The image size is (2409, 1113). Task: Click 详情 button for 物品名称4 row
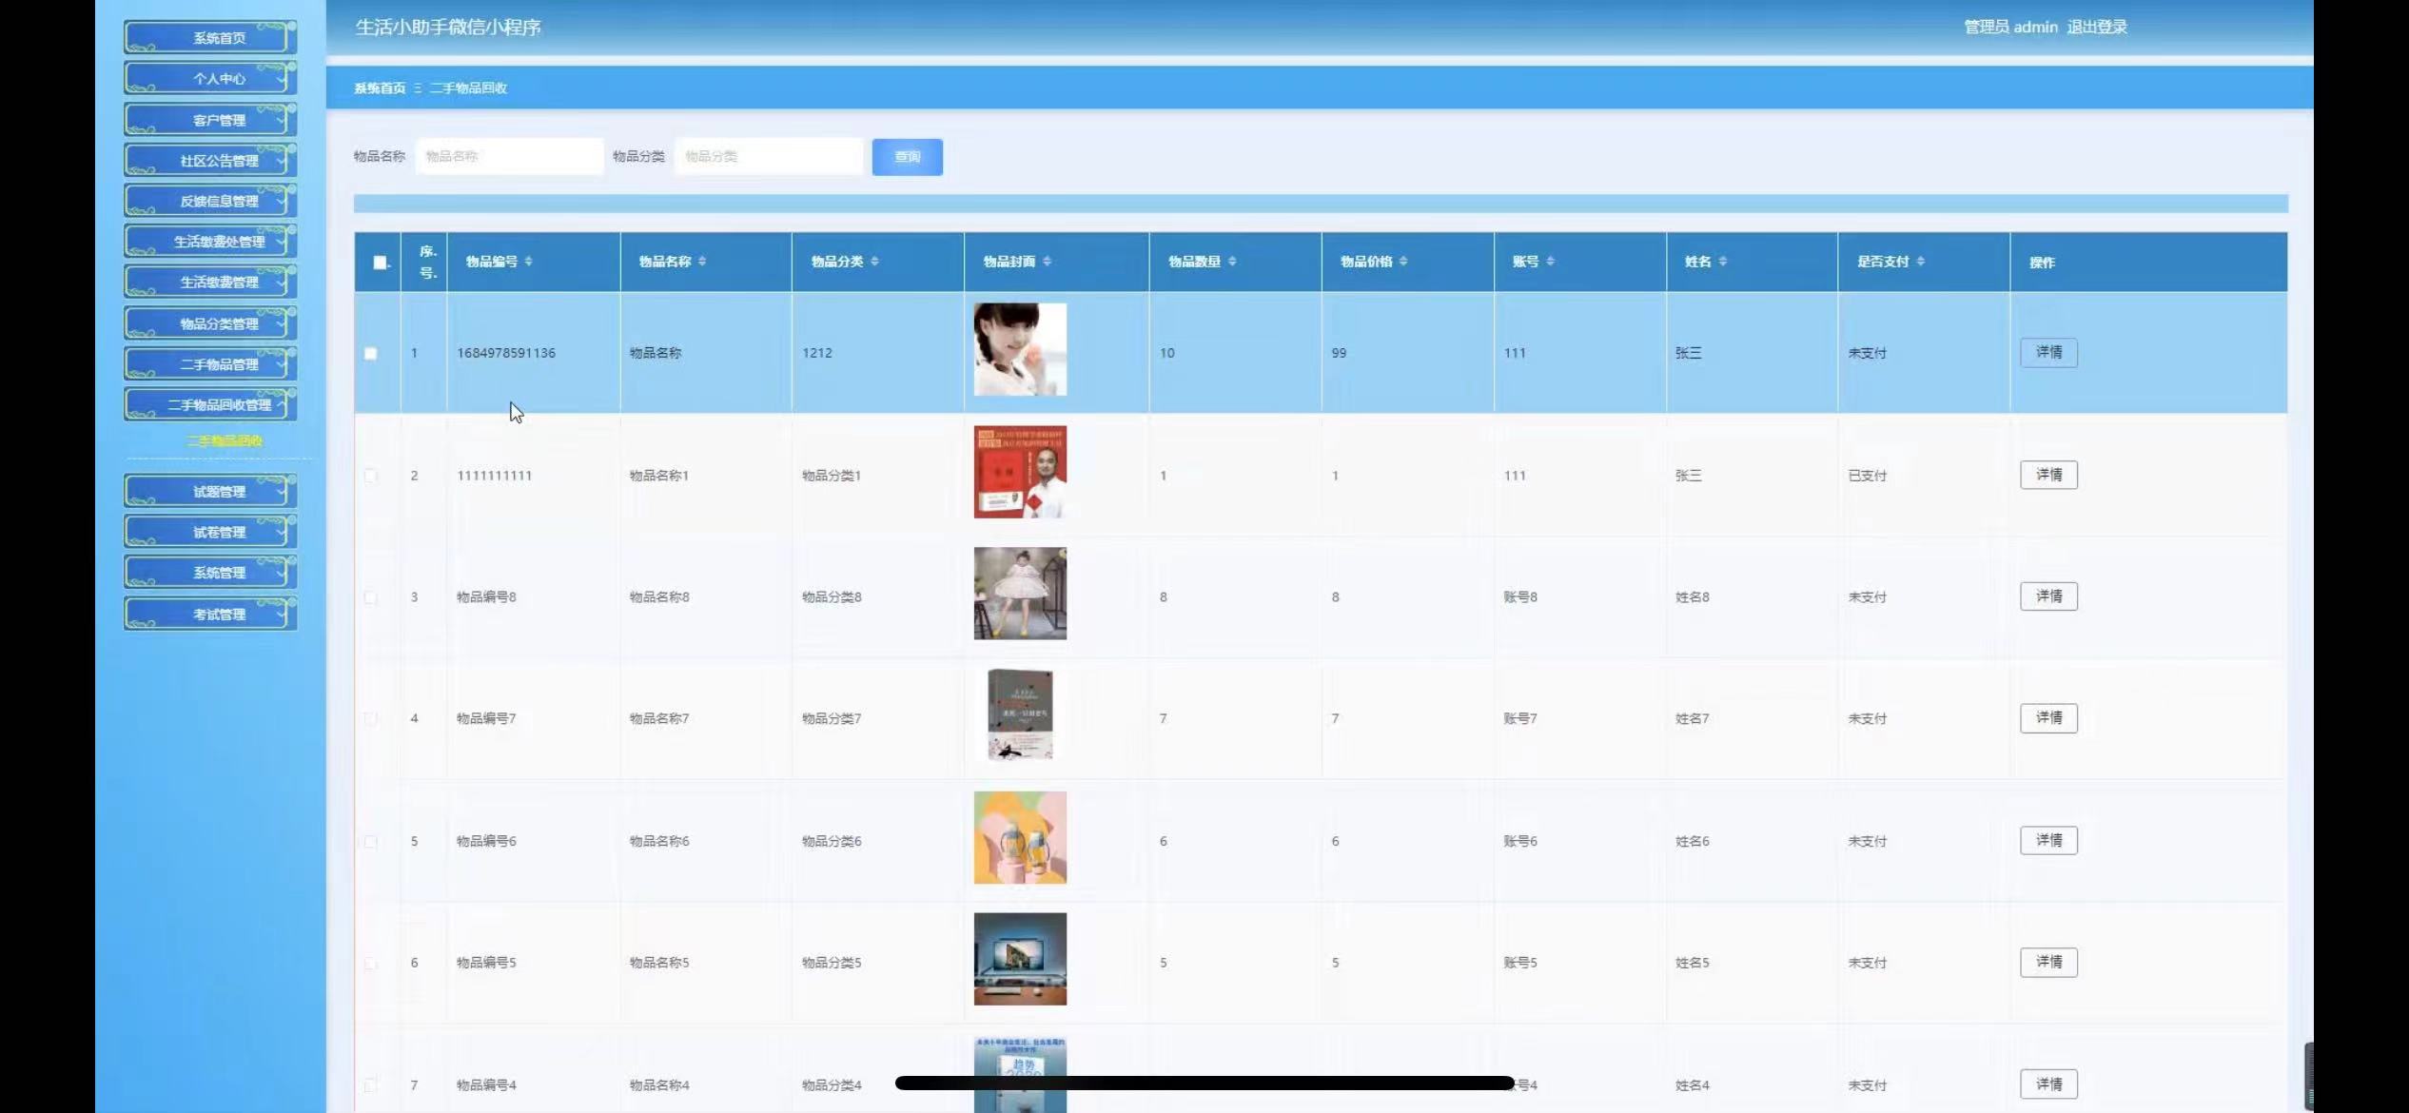click(x=2049, y=1084)
